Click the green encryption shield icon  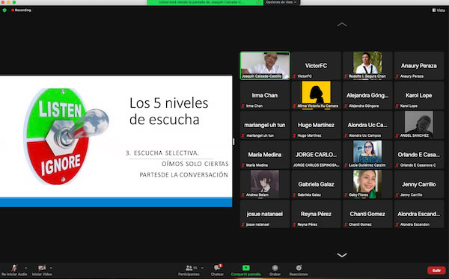pyautogui.click(x=4, y=10)
